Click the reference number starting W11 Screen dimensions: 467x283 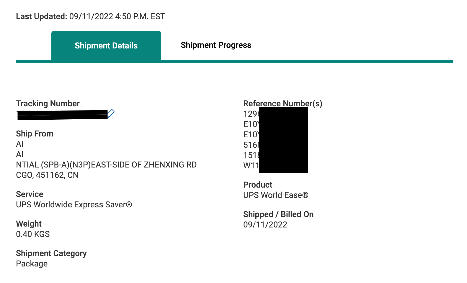tap(251, 166)
